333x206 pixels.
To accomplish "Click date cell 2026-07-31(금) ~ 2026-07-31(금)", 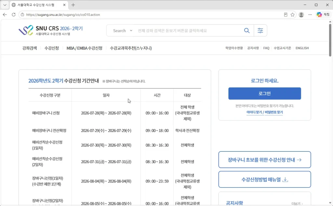I will click(106, 162).
